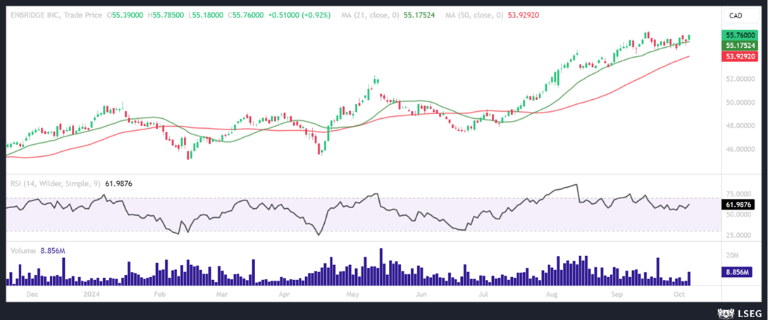
Task: Click the 46.00000 price axis label
Action: click(x=740, y=149)
